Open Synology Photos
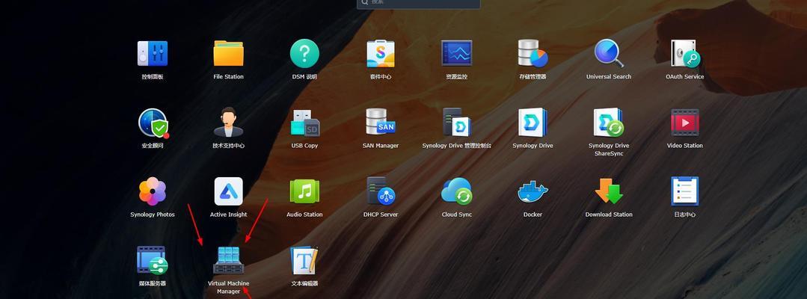The height and width of the screenshot is (299, 807). (x=153, y=191)
